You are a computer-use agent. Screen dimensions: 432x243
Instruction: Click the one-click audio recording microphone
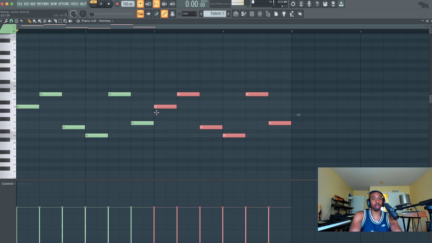(x=309, y=4)
